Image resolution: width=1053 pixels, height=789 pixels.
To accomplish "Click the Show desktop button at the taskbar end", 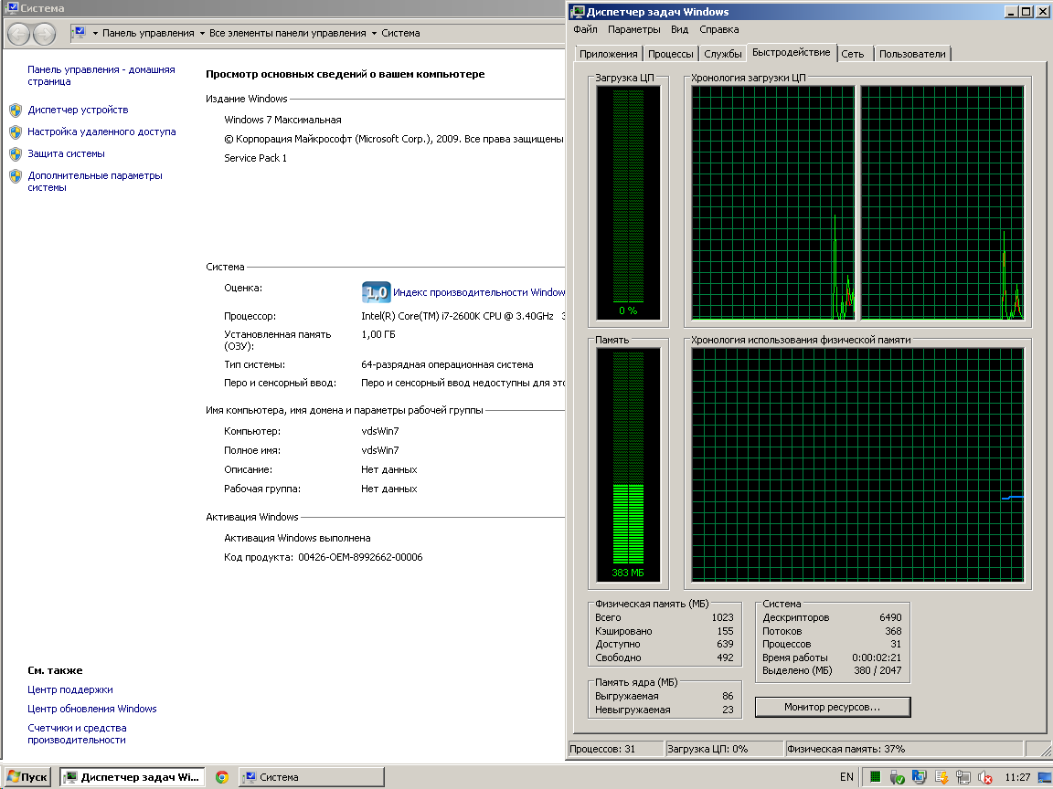I will pyautogui.click(x=1047, y=777).
